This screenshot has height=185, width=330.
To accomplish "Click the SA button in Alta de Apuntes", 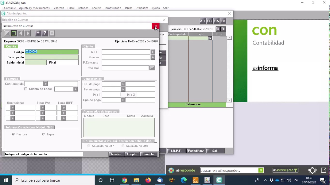I will 217,21.
